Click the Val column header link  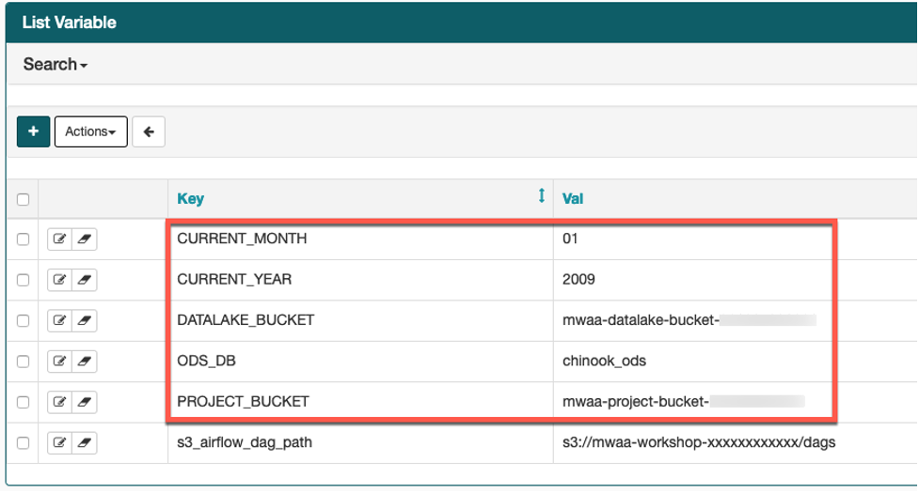pyautogui.click(x=573, y=199)
